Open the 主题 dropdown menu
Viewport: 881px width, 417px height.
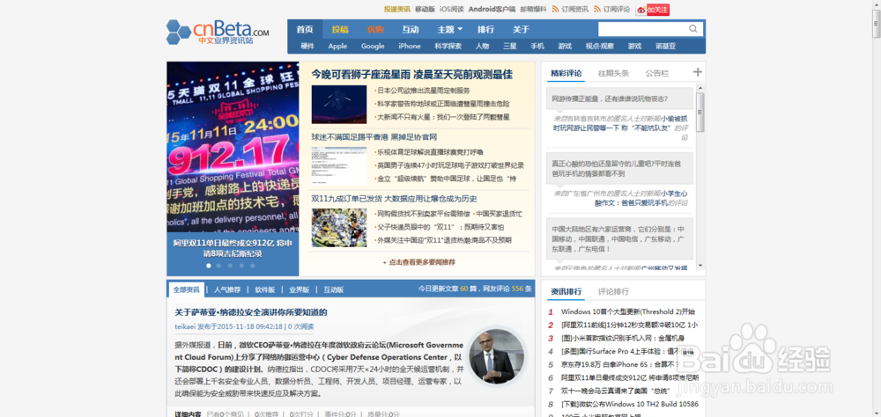(x=450, y=29)
